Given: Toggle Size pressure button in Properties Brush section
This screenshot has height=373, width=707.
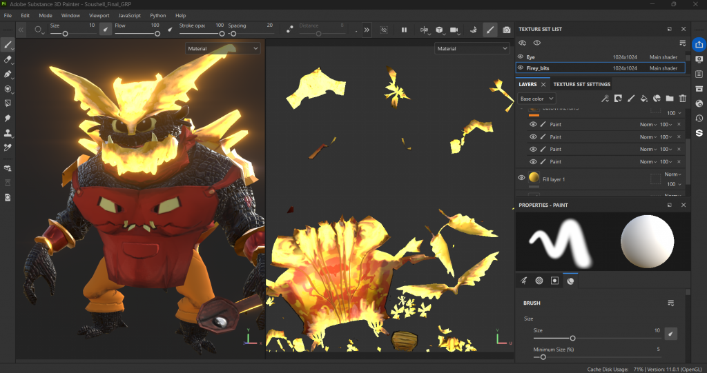Looking at the screenshot, I should [670, 334].
